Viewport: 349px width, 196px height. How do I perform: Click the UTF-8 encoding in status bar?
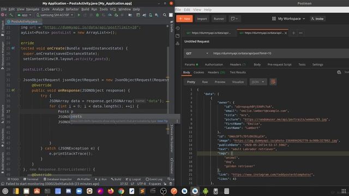point(141,184)
